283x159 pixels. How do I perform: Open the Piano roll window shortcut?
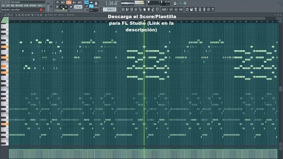(127, 9)
